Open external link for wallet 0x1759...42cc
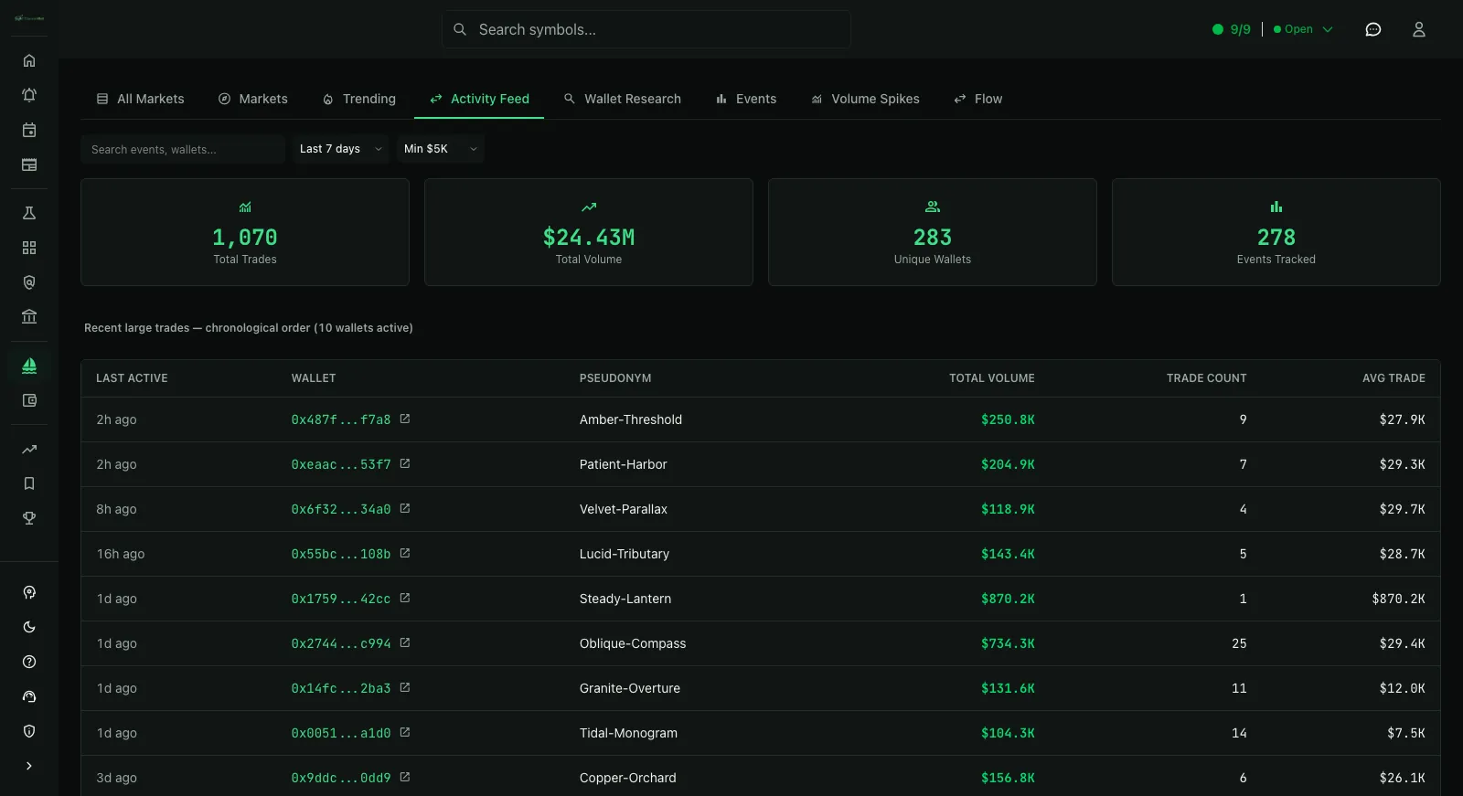1463x796 pixels. [405, 598]
